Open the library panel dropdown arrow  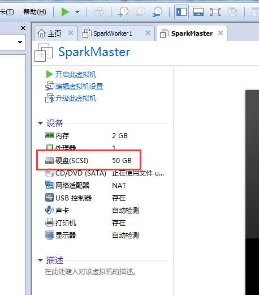coord(20,42)
